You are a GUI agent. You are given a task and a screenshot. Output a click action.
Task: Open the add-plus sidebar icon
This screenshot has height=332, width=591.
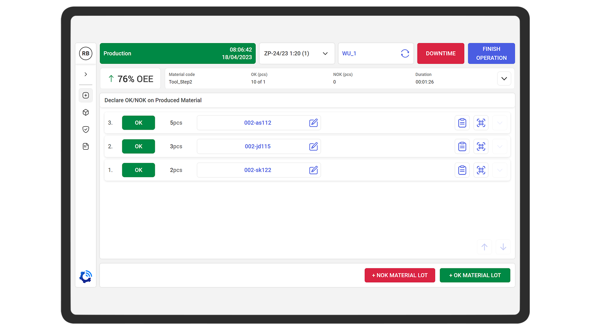pos(86,95)
